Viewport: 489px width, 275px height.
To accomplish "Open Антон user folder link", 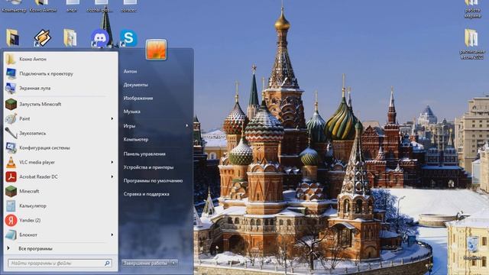I will coord(130,71).
